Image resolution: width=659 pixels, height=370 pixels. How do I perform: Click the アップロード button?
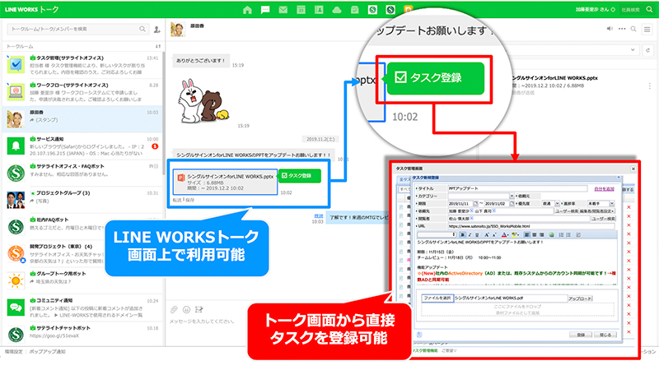(581, 298)
